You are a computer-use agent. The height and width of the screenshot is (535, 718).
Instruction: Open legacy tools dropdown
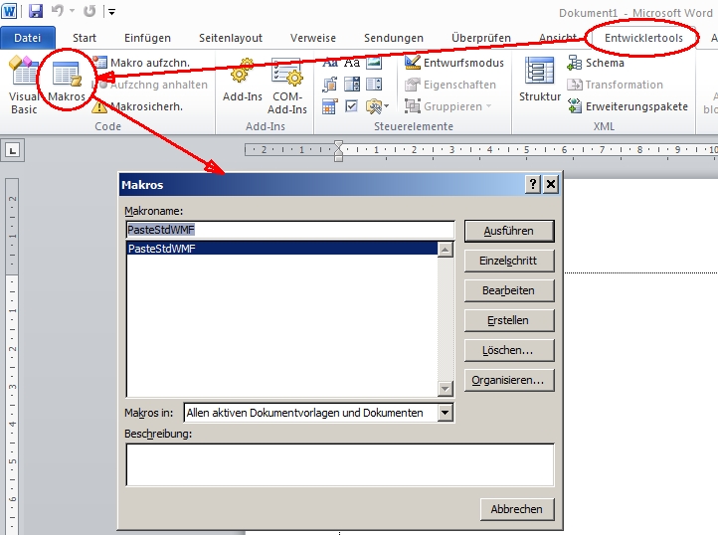(377, 106)
